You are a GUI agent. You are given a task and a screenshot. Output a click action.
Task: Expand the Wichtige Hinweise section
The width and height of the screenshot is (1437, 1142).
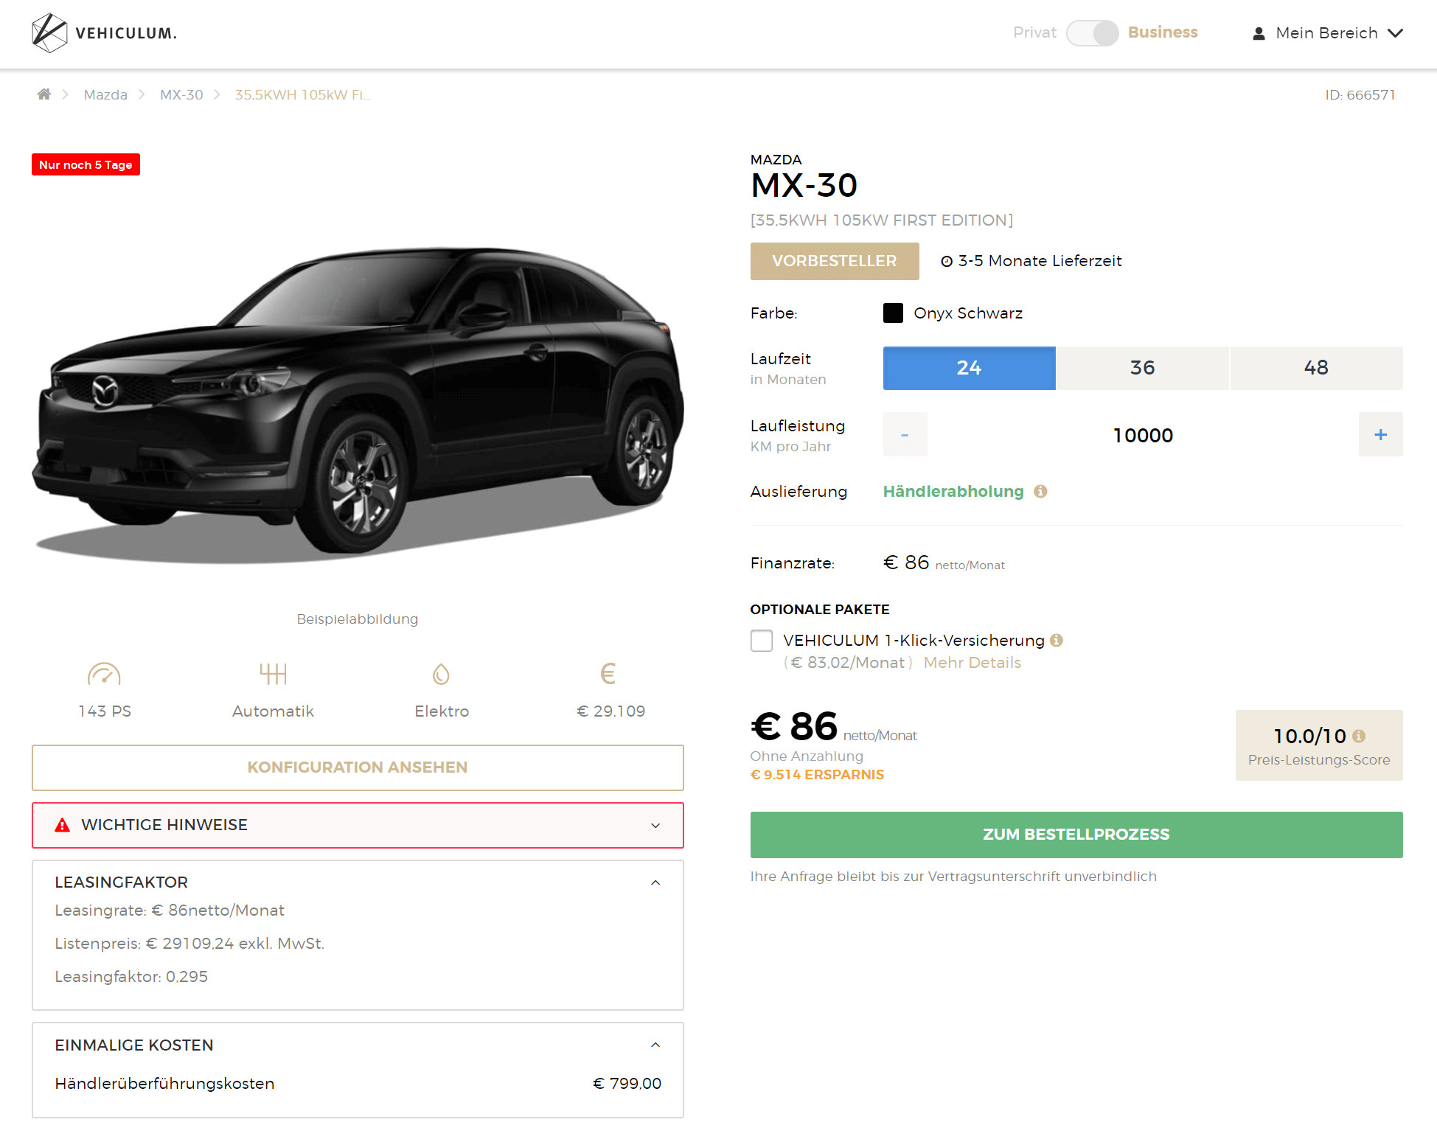[x=358, y=825]
